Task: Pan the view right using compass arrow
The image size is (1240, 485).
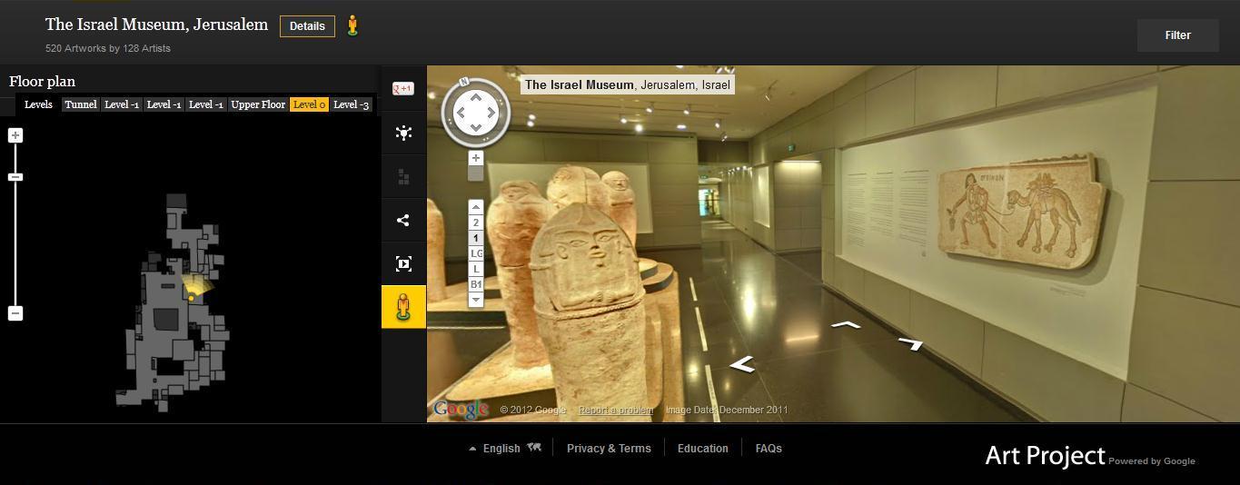Action: 491,113
